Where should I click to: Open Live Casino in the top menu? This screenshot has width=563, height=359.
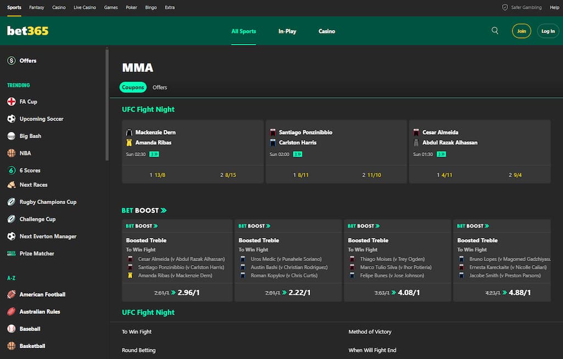click(x=85, y=7)
